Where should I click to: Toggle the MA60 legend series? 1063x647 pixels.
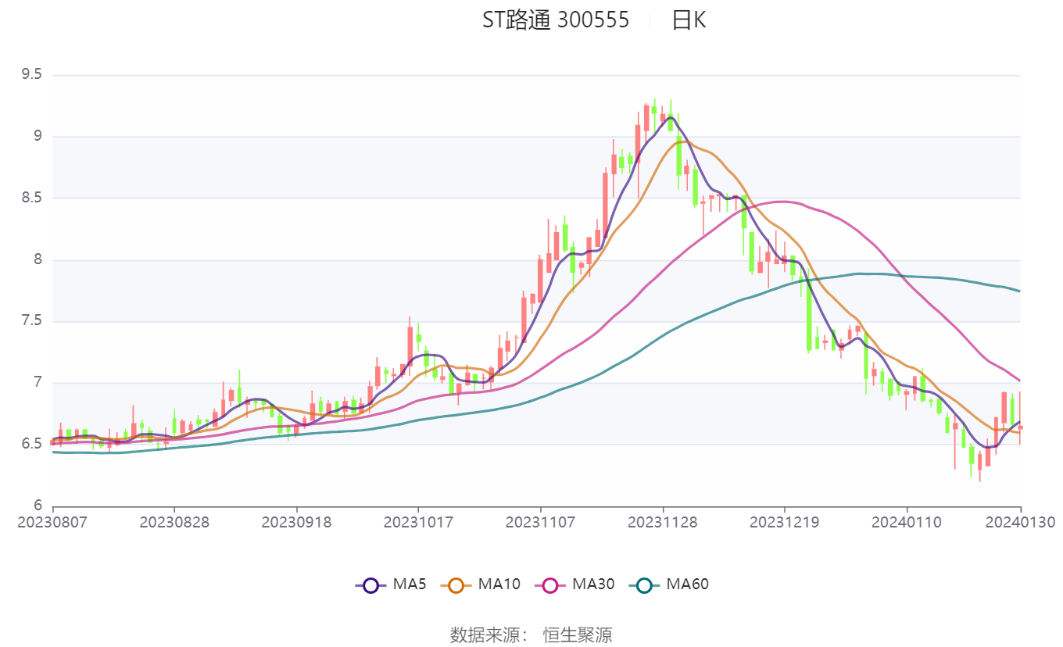click(668, 584)
